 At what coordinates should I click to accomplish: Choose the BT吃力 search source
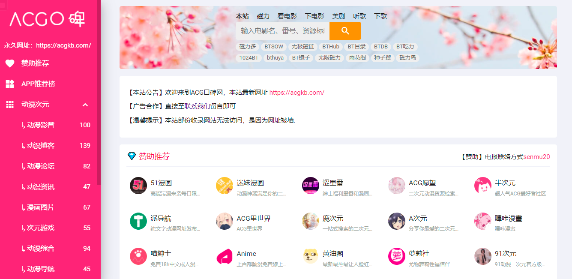405,47
